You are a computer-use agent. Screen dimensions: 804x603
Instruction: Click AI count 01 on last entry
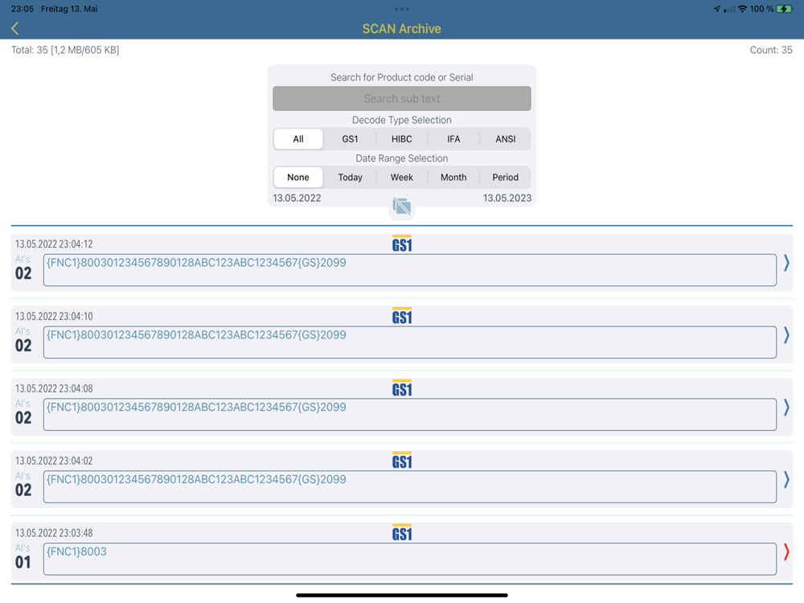[x=23, y=563]
